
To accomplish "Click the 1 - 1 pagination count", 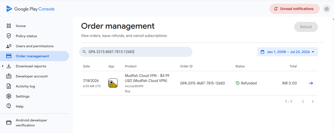I will click(x=288, y=102).
